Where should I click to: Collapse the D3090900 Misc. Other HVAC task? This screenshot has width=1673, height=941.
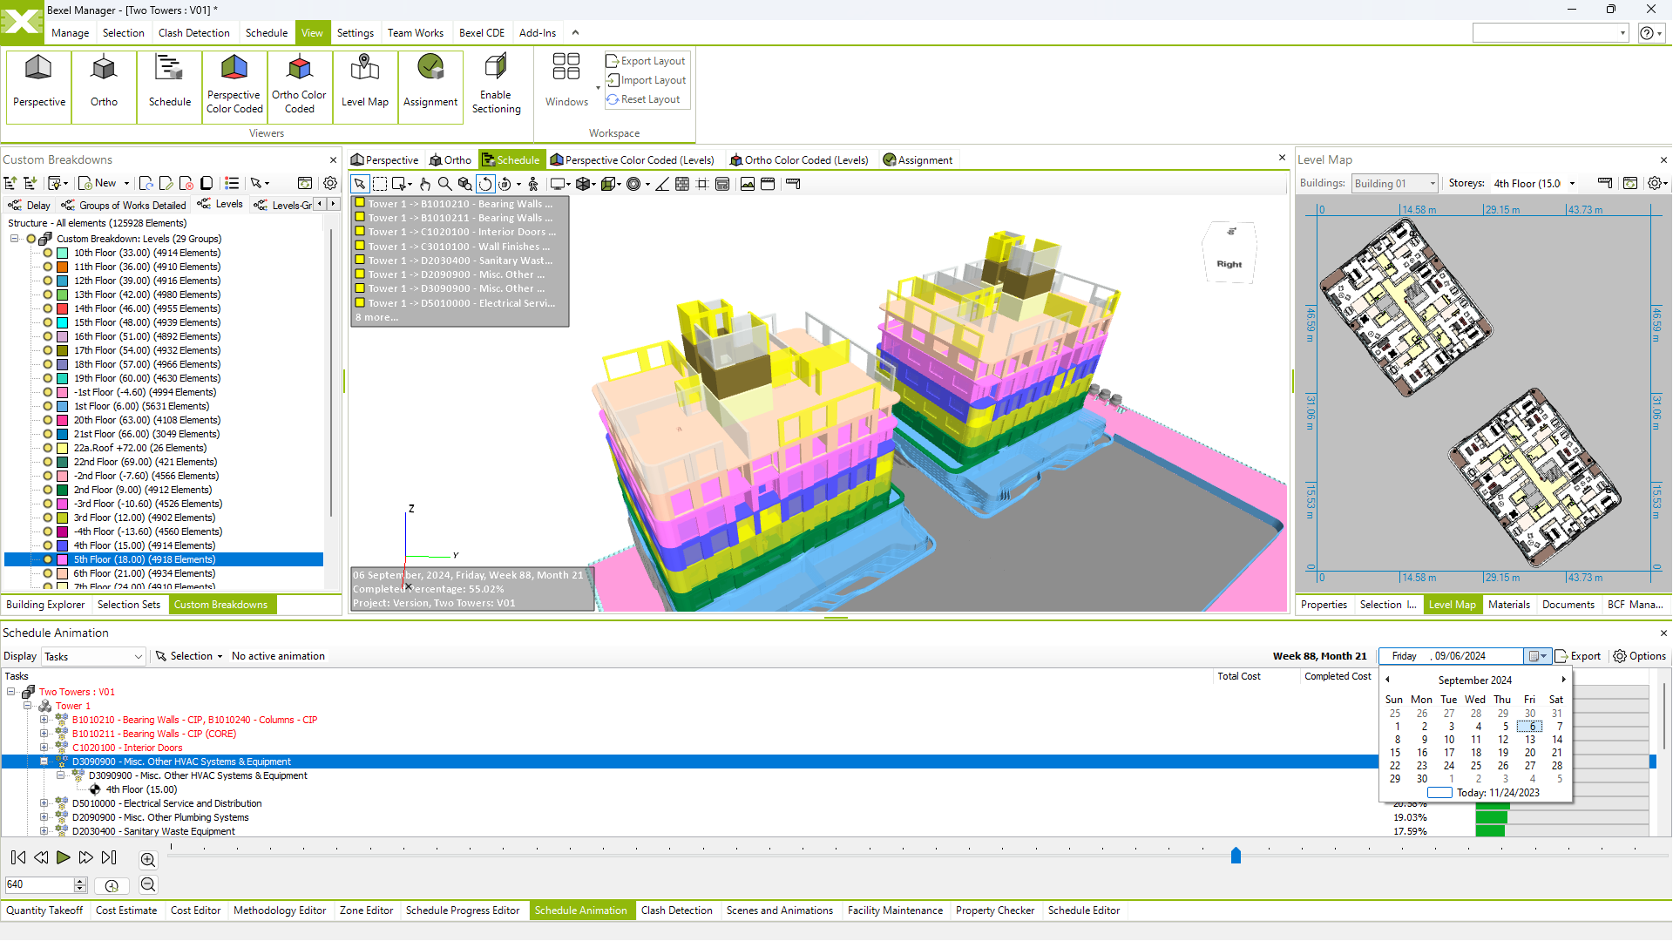coord(44,762)
